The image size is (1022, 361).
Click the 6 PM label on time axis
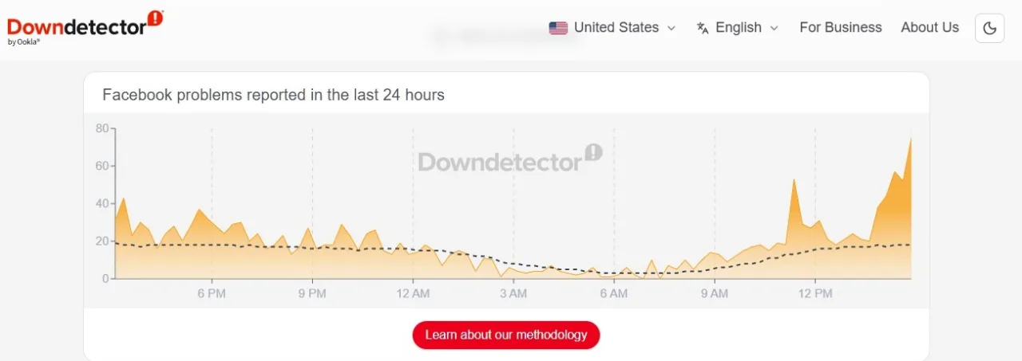pyautogui.click(x=212, y=293)
